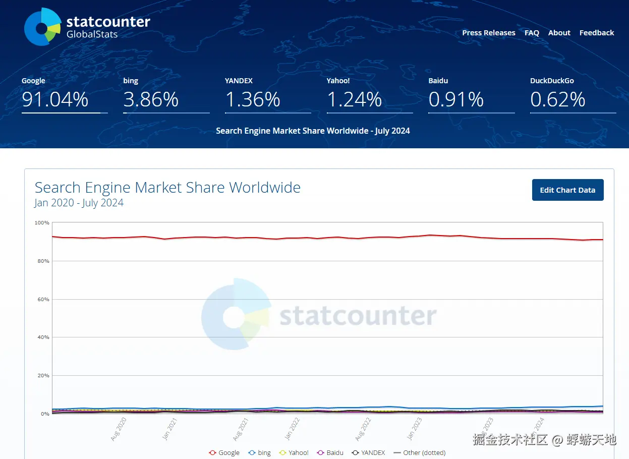Click the 40% y-axis label
Image resolution: width=629 pixels, height=459 pixels.
click(x=43, y=337)
